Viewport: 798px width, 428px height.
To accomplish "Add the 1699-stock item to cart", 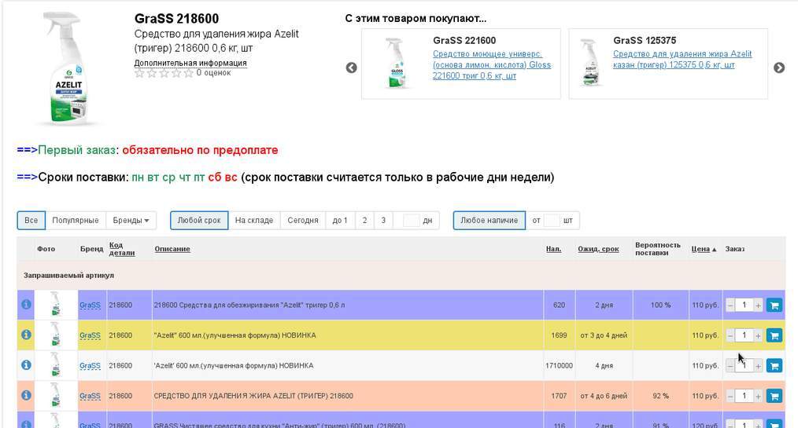I will (x=774, y=335).
